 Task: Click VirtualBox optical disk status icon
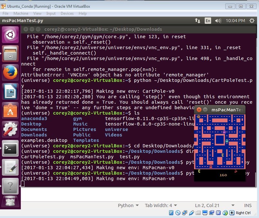pos(178,213)
